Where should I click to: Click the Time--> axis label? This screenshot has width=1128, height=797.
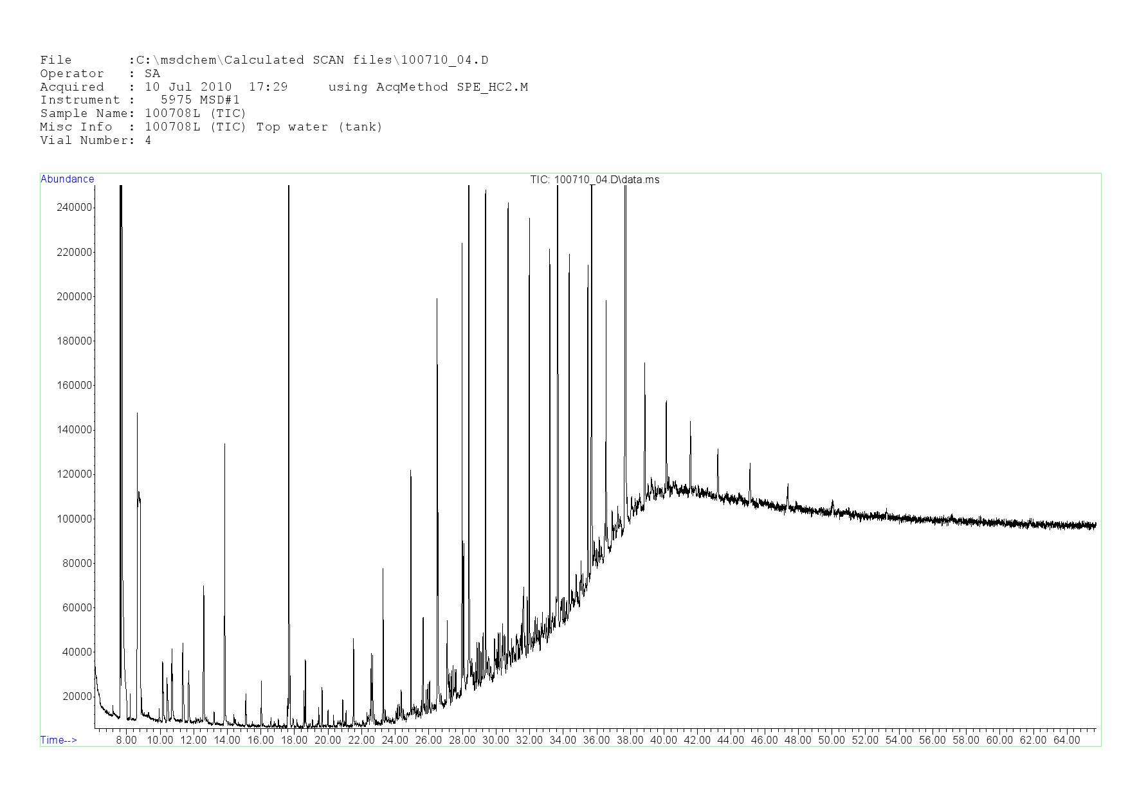click(x=59, y=740)
